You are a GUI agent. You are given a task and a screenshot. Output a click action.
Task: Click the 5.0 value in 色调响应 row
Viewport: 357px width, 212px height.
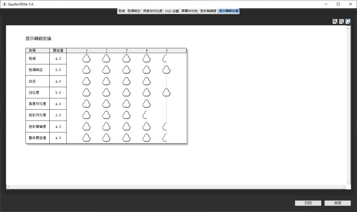[x=58, y=70]
